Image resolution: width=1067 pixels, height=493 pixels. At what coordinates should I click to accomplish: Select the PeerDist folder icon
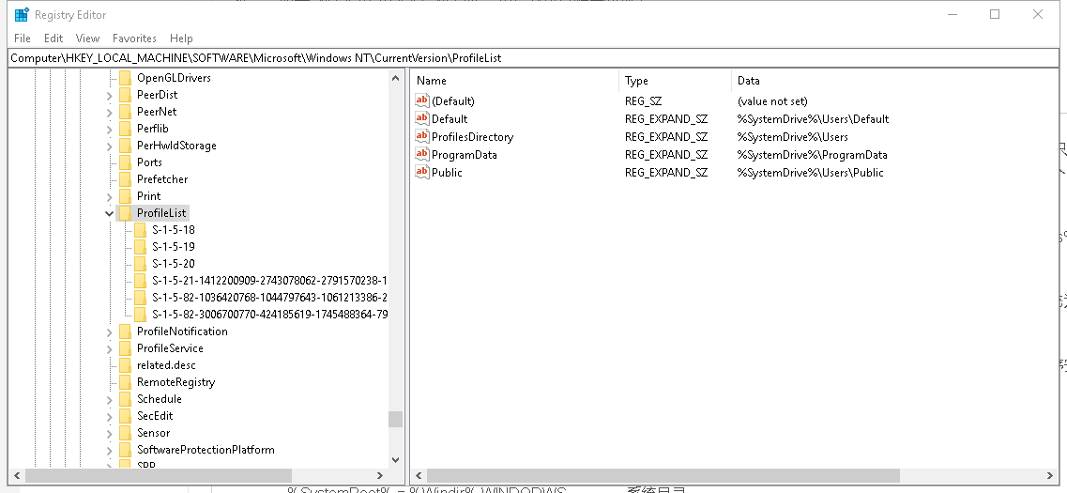point(125,95)
